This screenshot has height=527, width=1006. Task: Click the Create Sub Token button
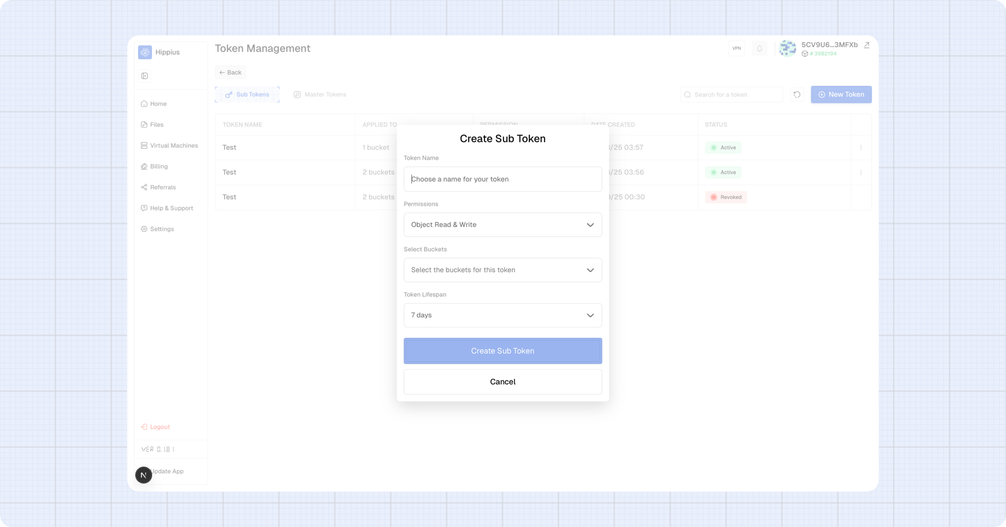(x=502, y=351)
